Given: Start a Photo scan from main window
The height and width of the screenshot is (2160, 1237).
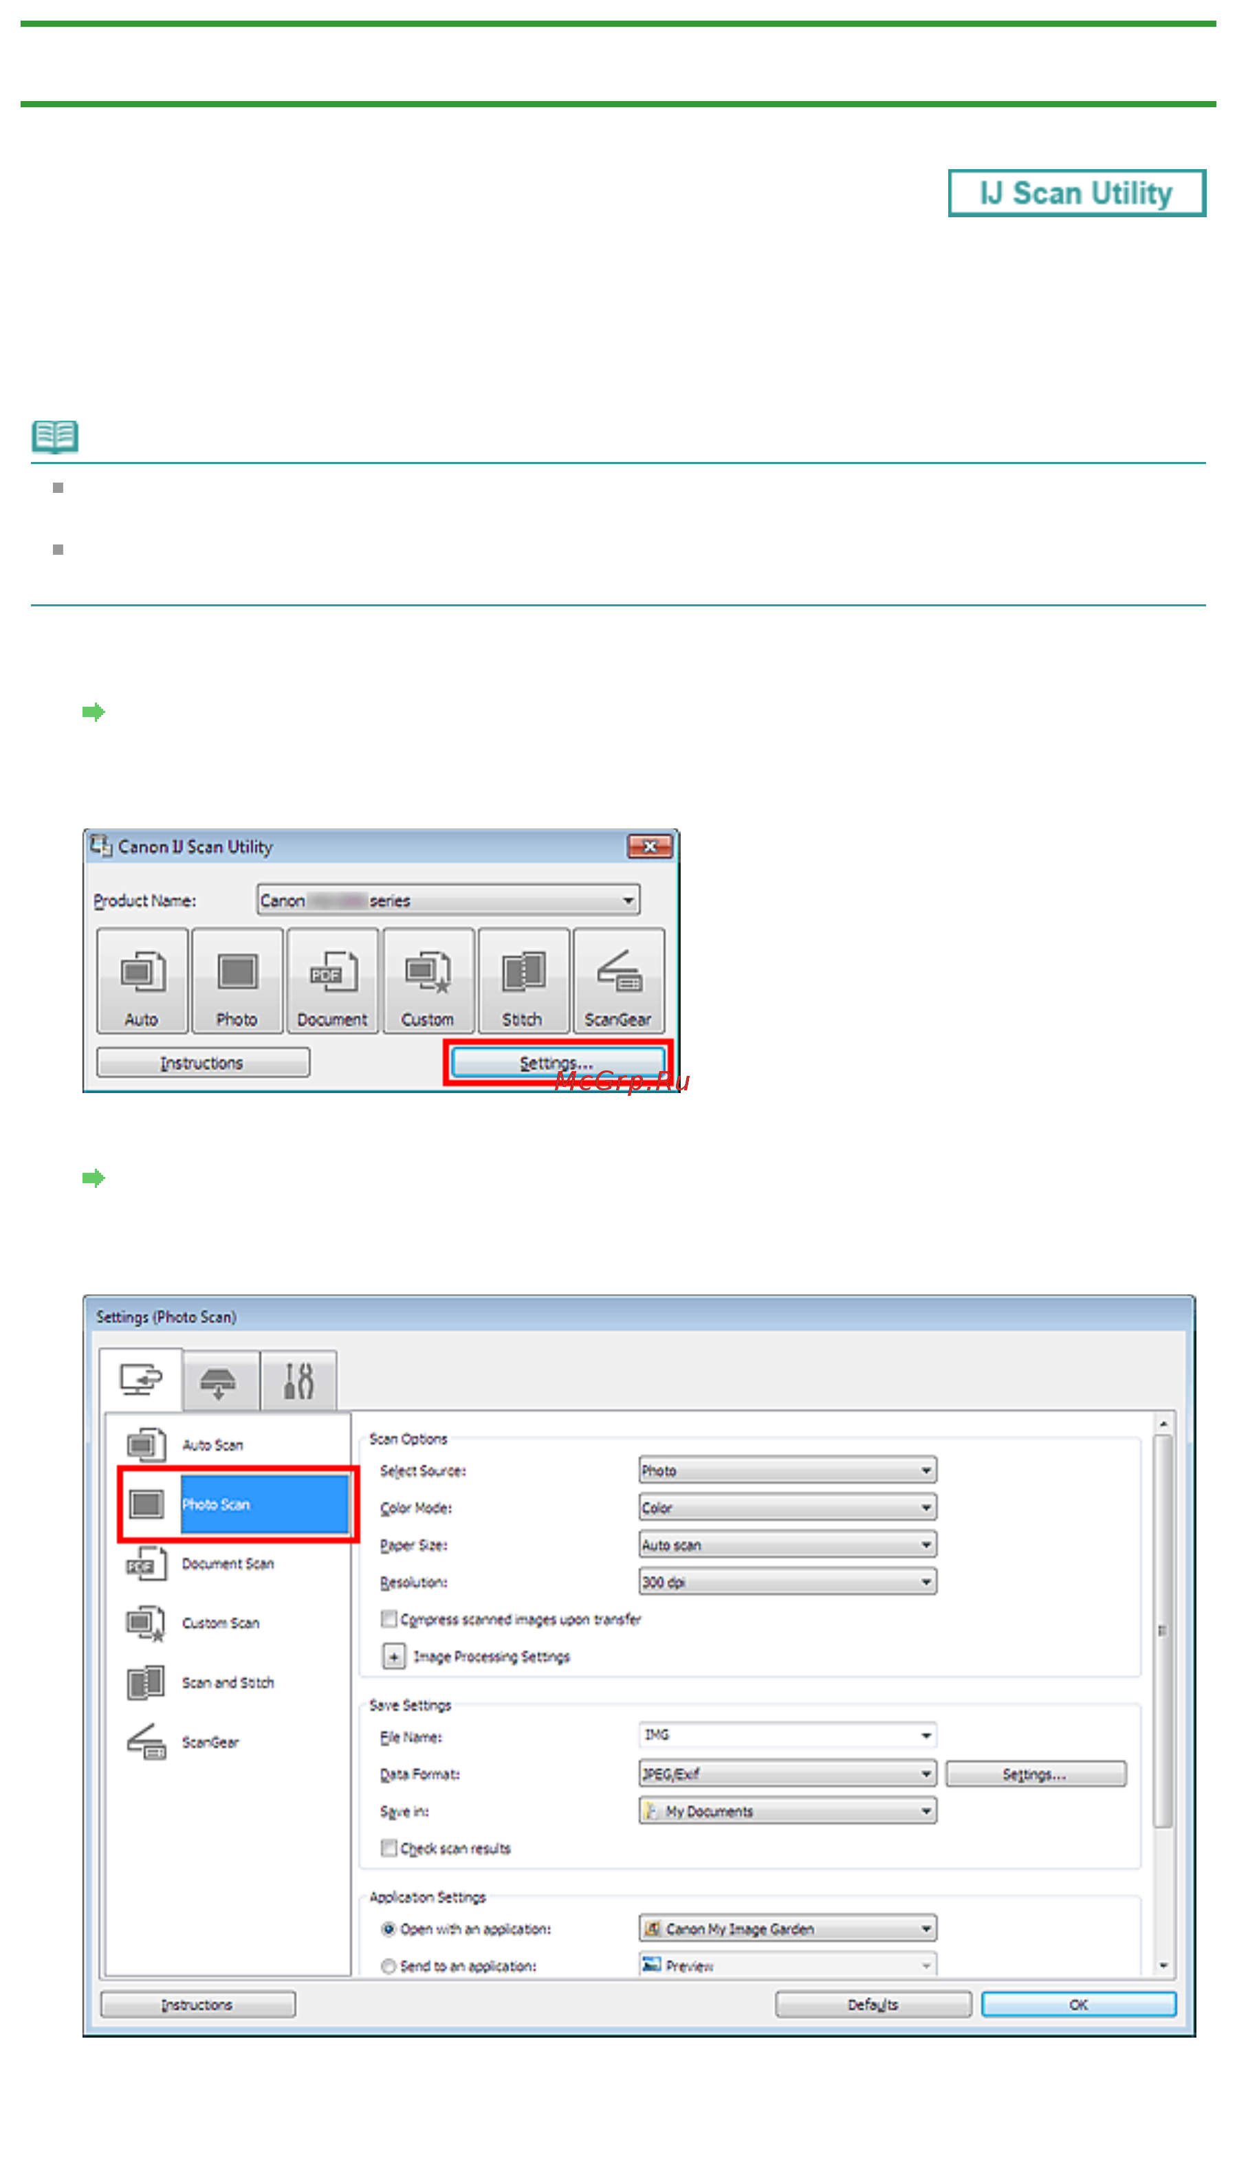Looking at the screenshot, I should (237, 981).
